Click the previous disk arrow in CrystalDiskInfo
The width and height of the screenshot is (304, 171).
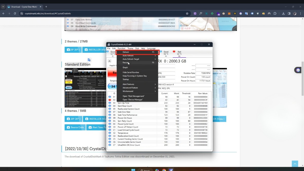pos(109,61)
